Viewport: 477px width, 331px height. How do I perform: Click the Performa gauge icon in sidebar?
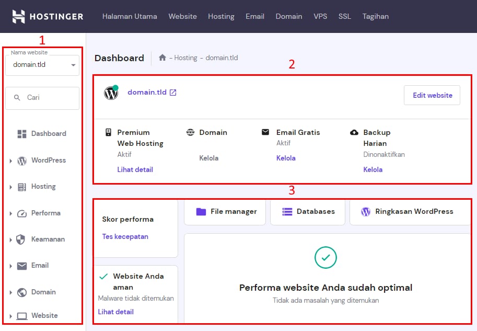[x=22, y=213]
